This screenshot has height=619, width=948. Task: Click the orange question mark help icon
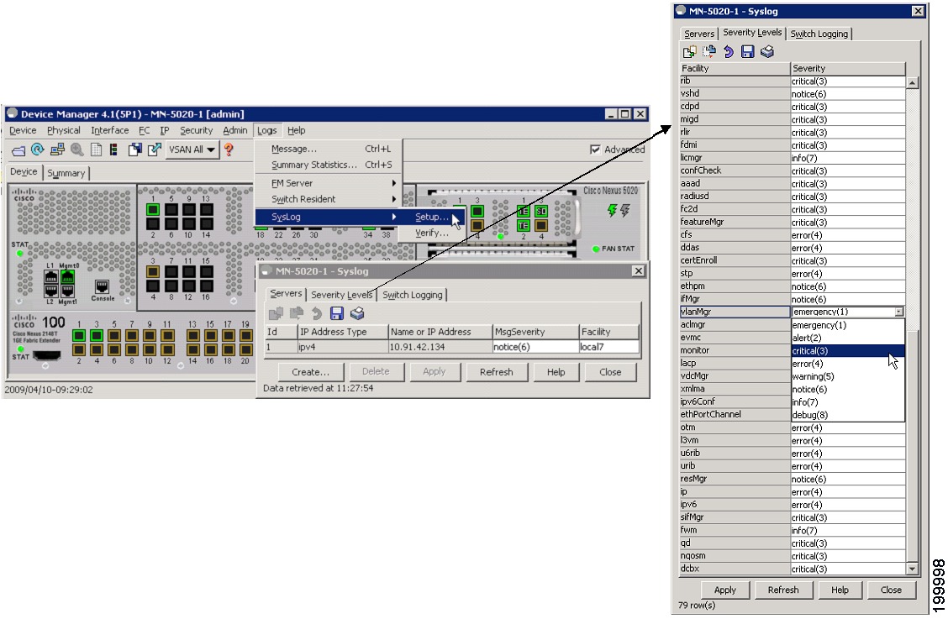(x=229, y=150)
